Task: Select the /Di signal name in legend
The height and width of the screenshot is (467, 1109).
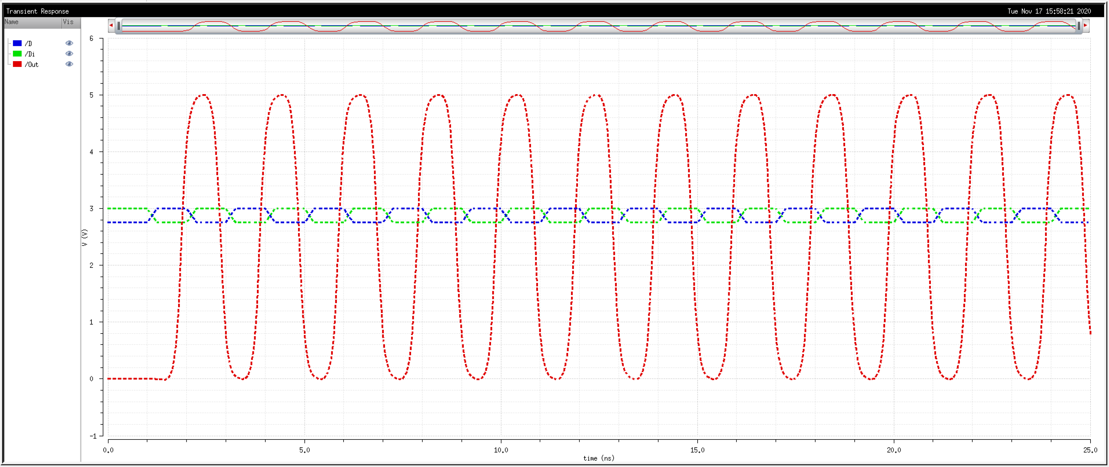Action: [30, 54]
